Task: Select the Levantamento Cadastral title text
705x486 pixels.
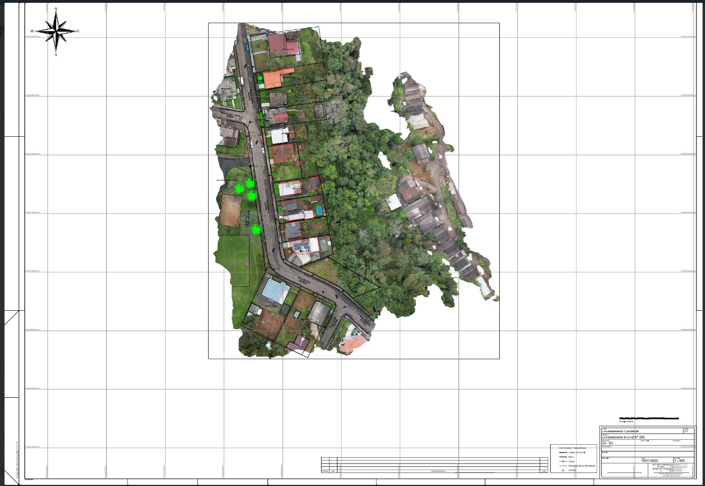Action: coord(620,431)
